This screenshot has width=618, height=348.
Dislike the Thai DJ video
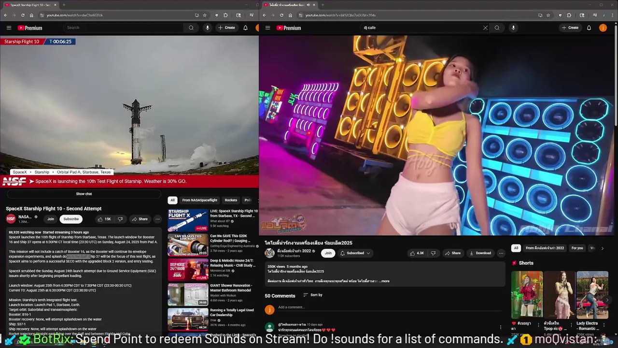(433, 253)
